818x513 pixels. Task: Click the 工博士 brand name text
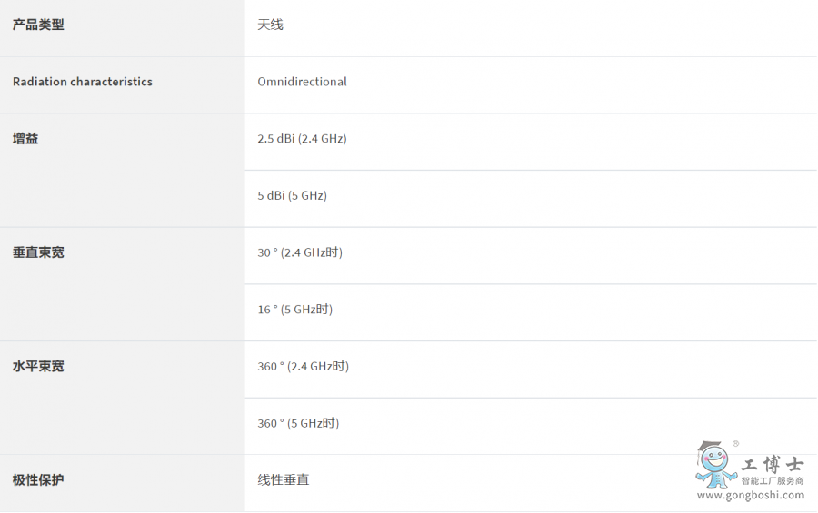coord(773,463)
